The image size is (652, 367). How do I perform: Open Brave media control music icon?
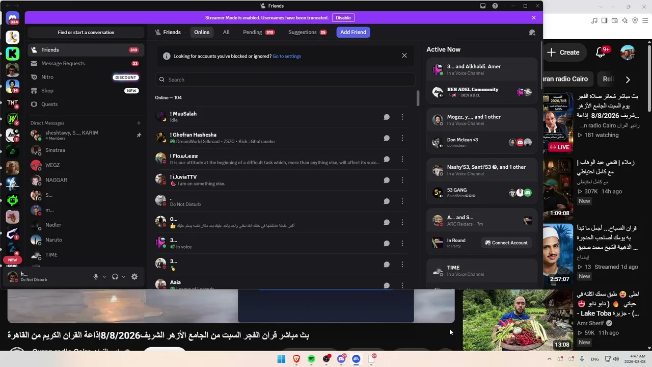tap(594, 20)
